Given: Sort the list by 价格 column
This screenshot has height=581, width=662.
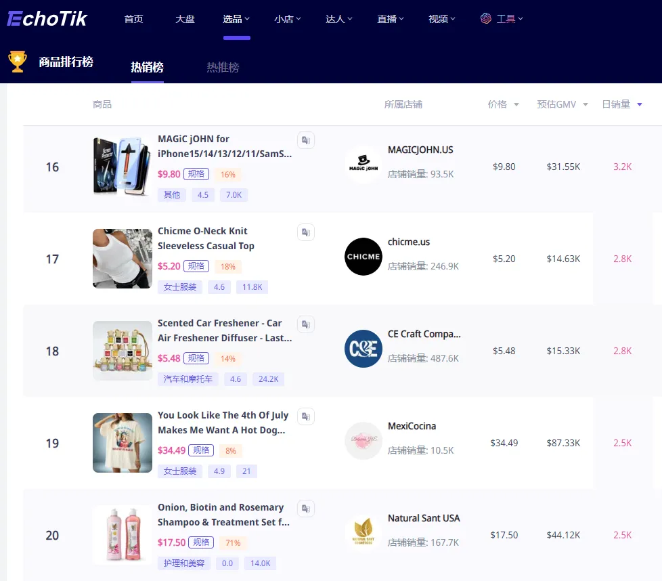Looking at the screenshot, I should click(x=503, y=104).
